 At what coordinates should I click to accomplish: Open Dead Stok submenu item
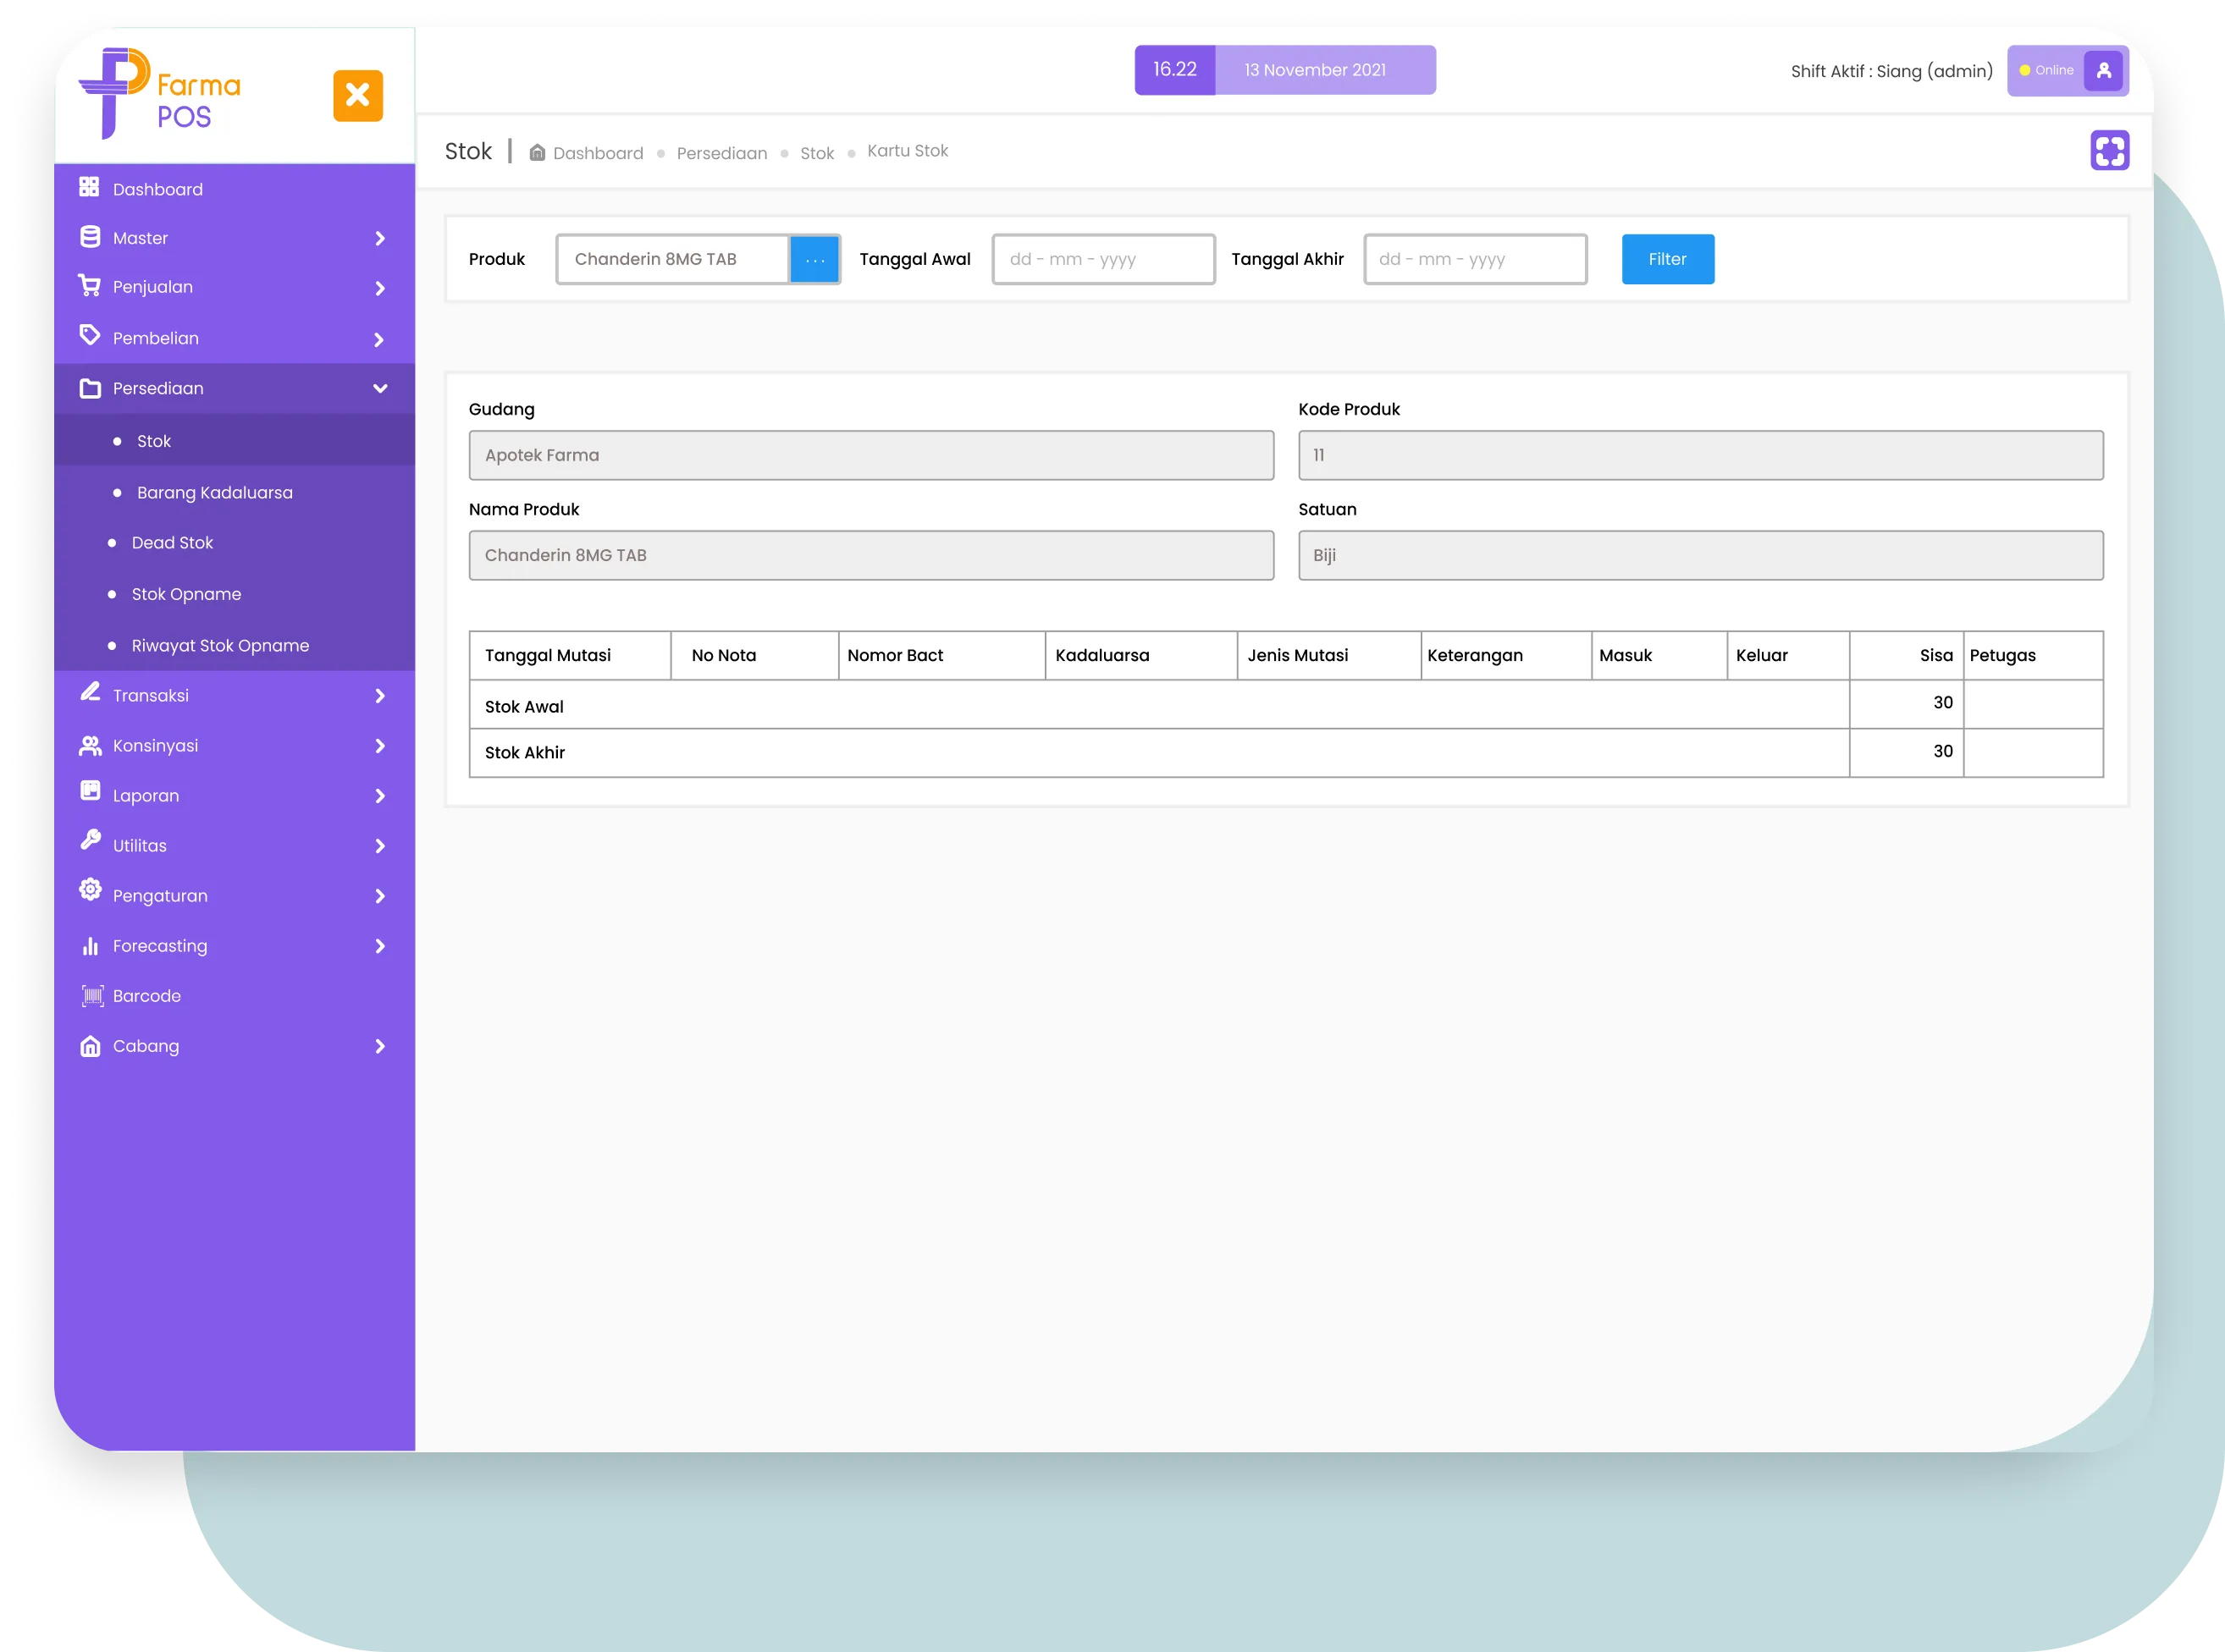click(x=235, y=543)
